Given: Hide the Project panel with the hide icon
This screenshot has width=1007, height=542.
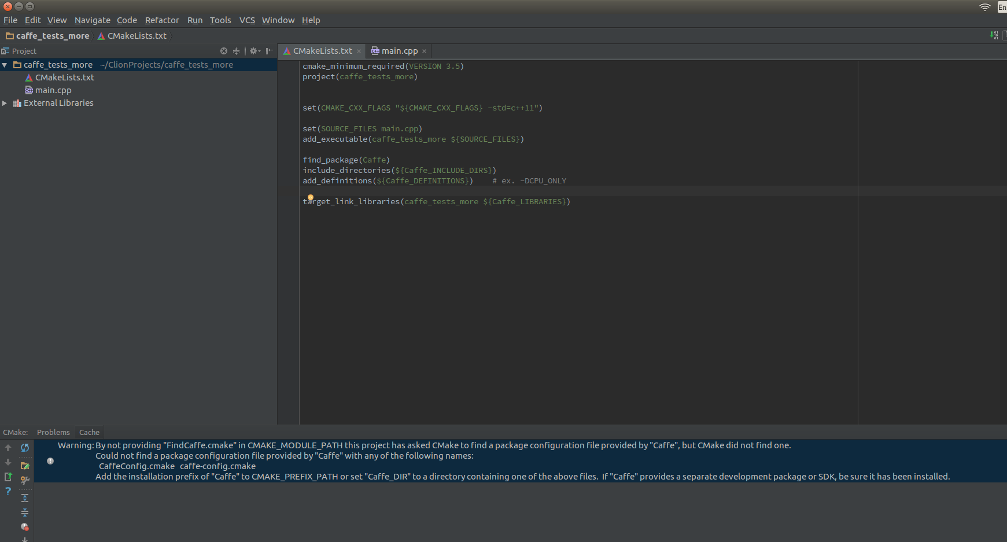Looking at the screenshot, I should pos(269,51).
